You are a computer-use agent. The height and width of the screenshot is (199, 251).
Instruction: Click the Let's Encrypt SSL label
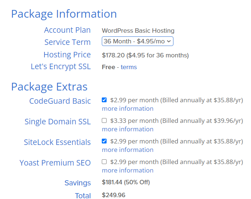61,67
